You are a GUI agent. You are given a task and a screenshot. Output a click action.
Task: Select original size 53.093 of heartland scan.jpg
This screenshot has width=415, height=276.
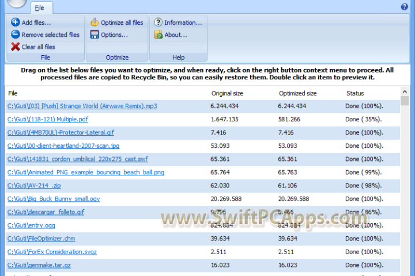coord(220,146)
